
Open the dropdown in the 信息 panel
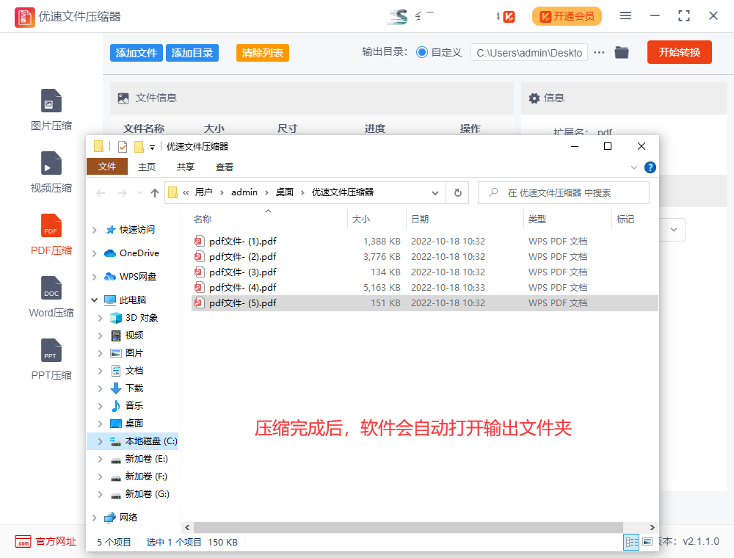[x=673, y=229]
